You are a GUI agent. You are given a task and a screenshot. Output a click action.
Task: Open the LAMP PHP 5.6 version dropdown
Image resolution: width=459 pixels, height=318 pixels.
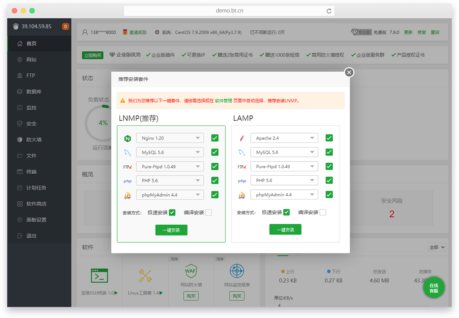click(x=284, y=180)
